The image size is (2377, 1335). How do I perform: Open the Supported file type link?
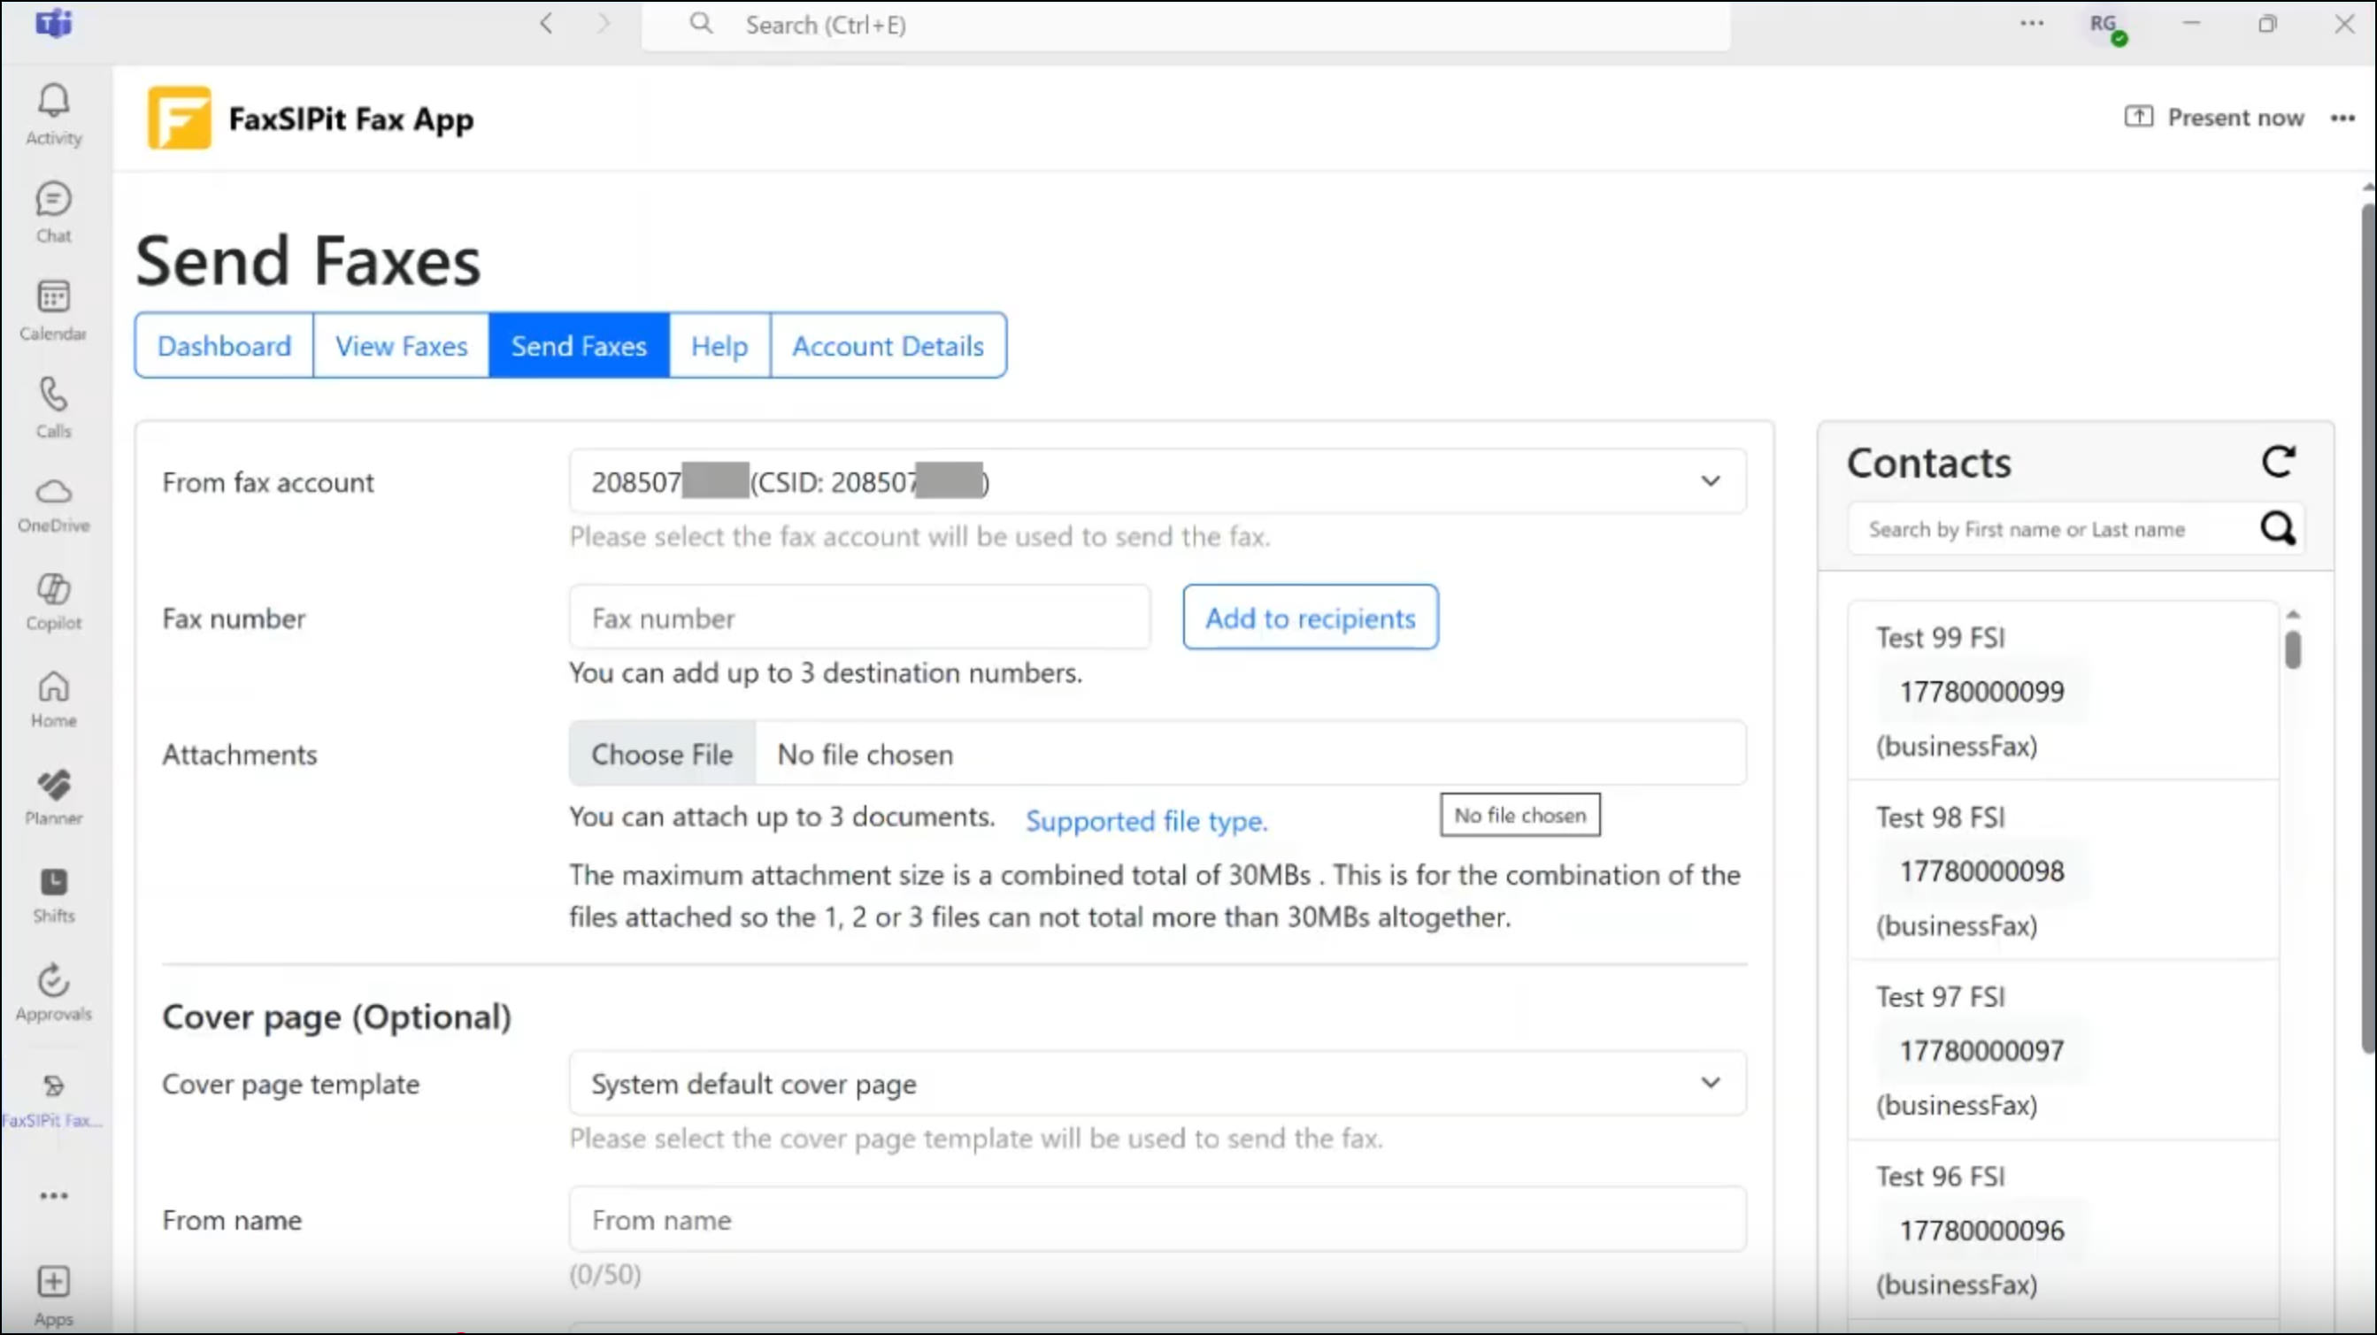(1146, 821)
